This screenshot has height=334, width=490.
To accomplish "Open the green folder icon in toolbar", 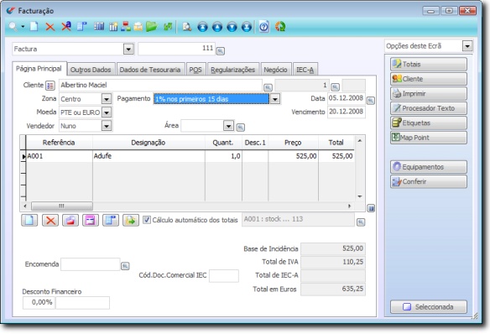I will click(152, 27).
